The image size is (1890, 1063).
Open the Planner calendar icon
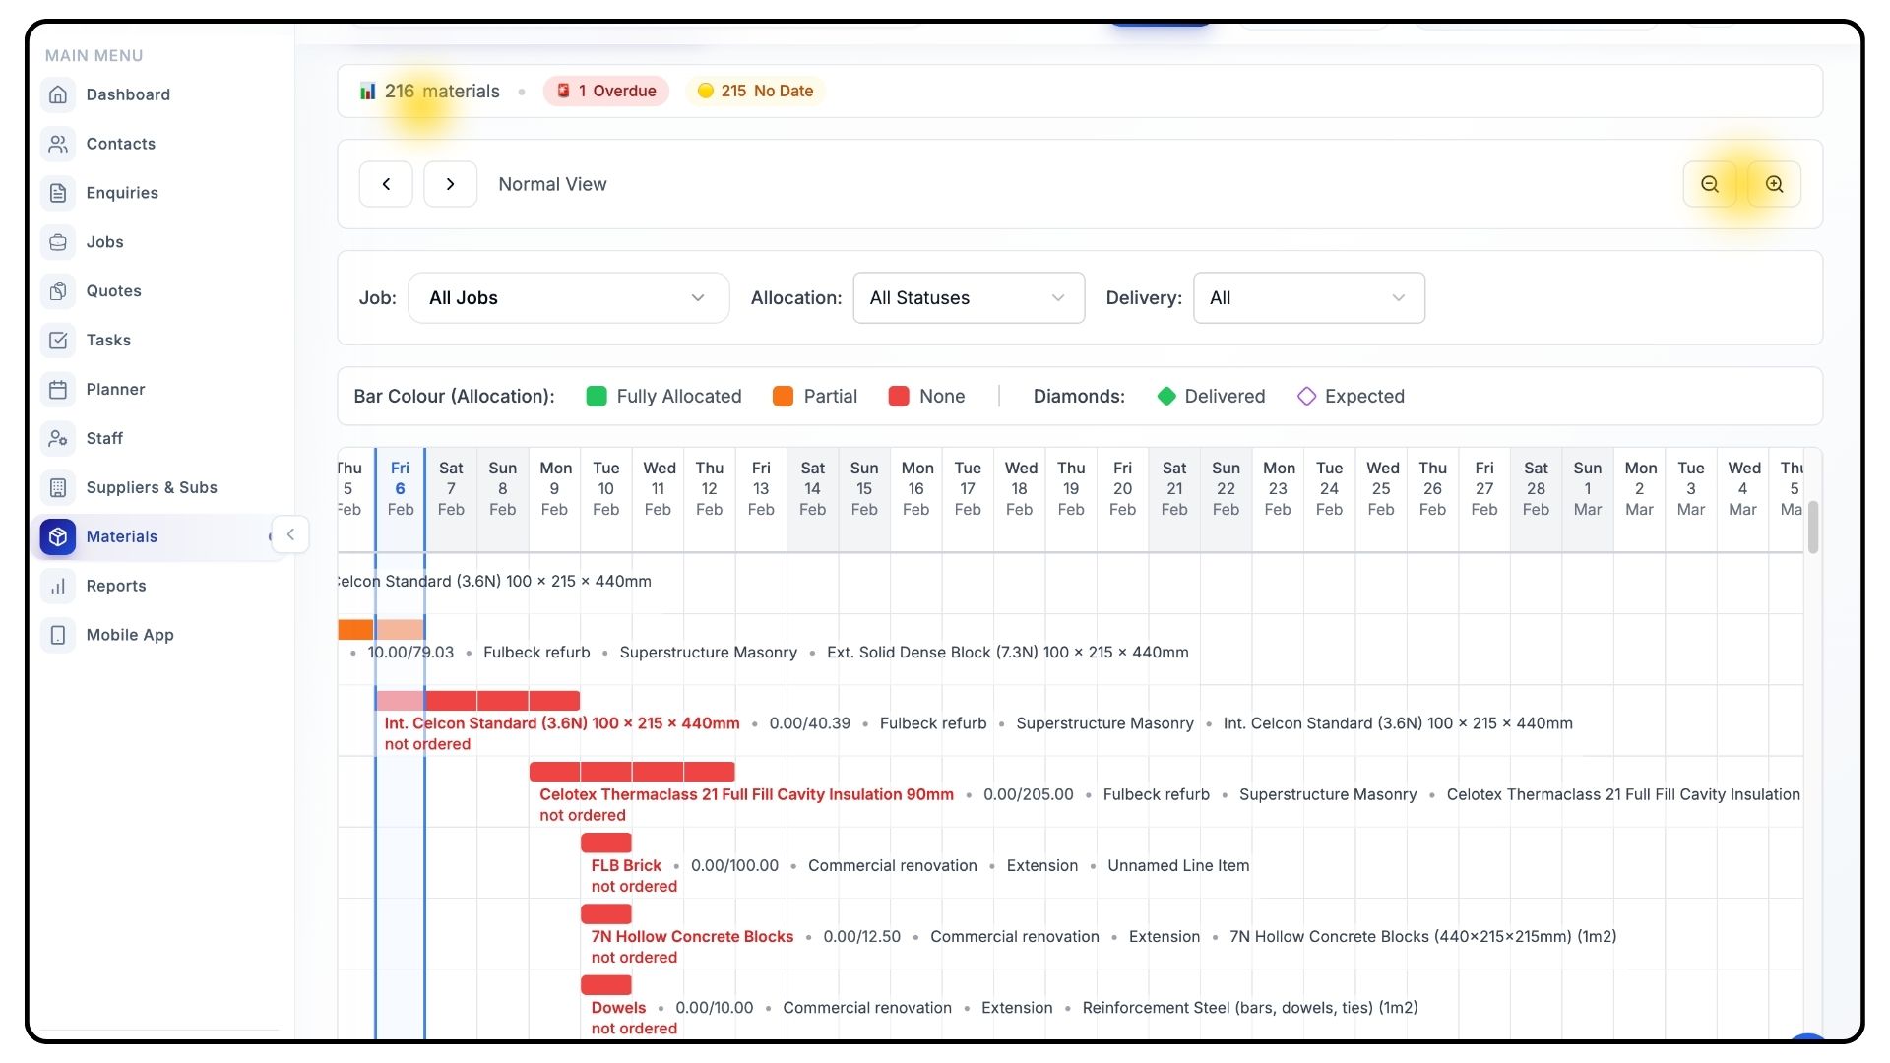coord(58,389)
